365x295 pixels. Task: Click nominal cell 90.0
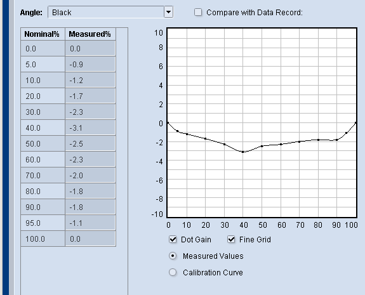point(43,207)
